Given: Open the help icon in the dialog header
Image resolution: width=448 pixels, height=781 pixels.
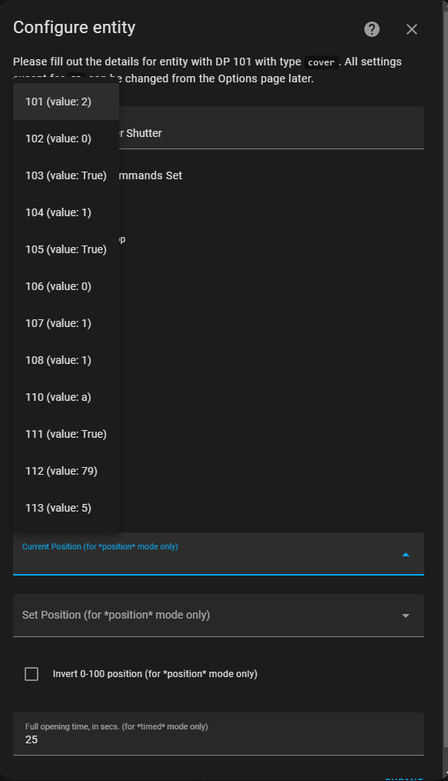Looking at the screenshot, I should [x=371, y=28].
